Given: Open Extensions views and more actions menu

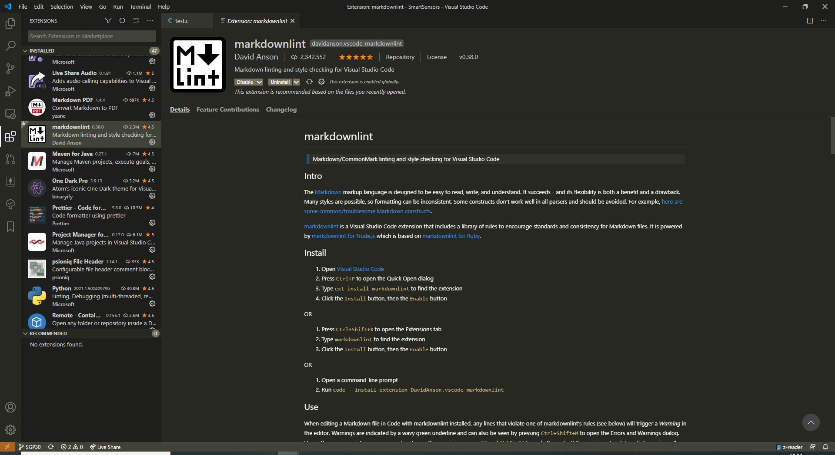Looking at the screenshot, I should click(x=150, y=20).
